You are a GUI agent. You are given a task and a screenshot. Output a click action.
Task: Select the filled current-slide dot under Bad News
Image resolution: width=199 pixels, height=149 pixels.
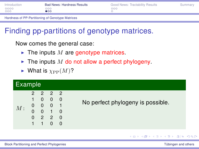[46, 11]
